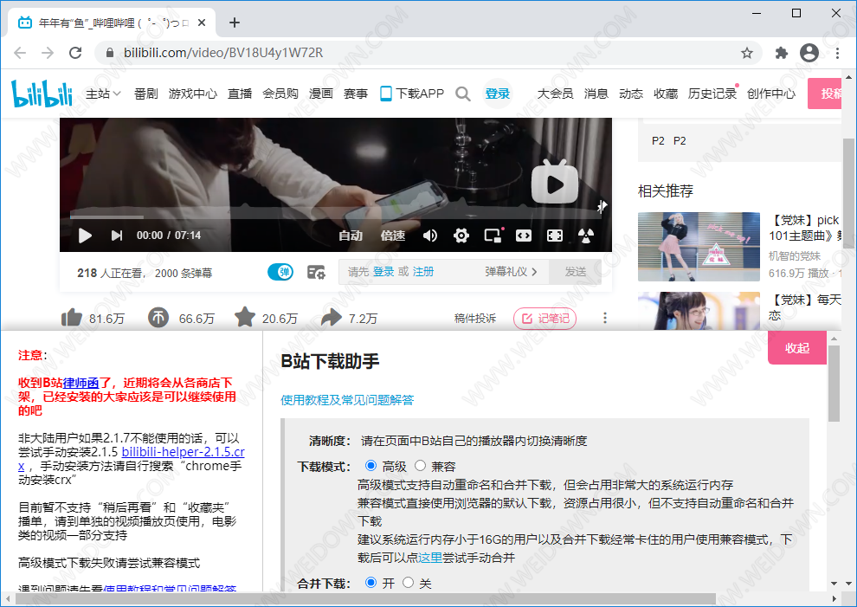
Task: Open 消息 messages
Action: pos(596,94)
